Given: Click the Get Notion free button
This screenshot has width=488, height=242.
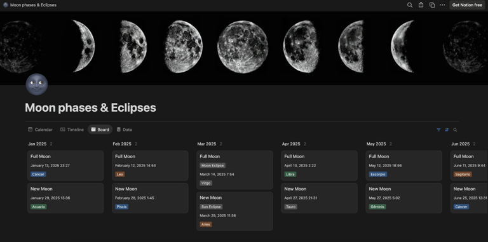Looking at the screenshot, I should point(467,5).
